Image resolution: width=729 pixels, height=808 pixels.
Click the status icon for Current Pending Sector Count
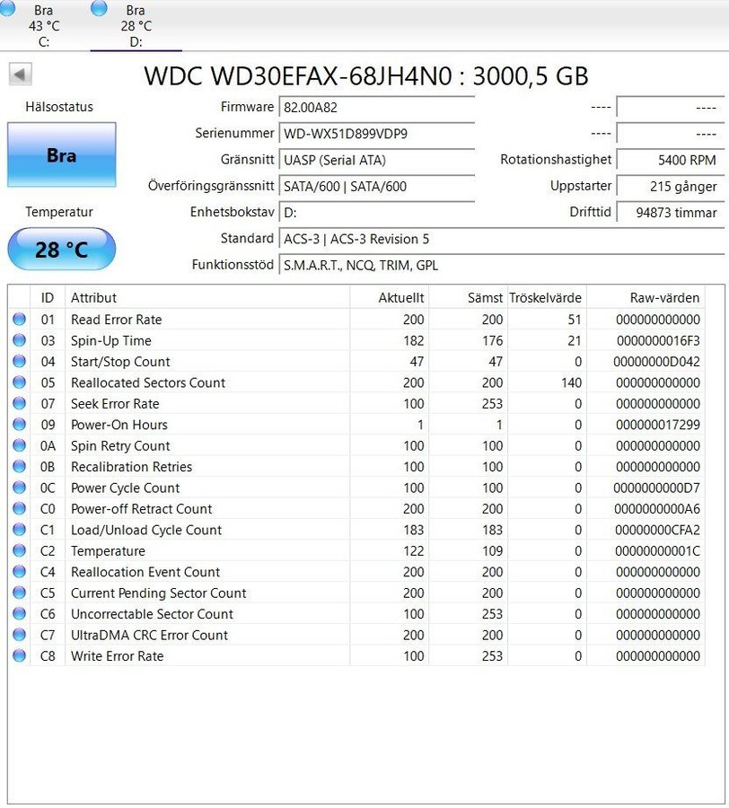pyautogui.click(x=20, y=593)
